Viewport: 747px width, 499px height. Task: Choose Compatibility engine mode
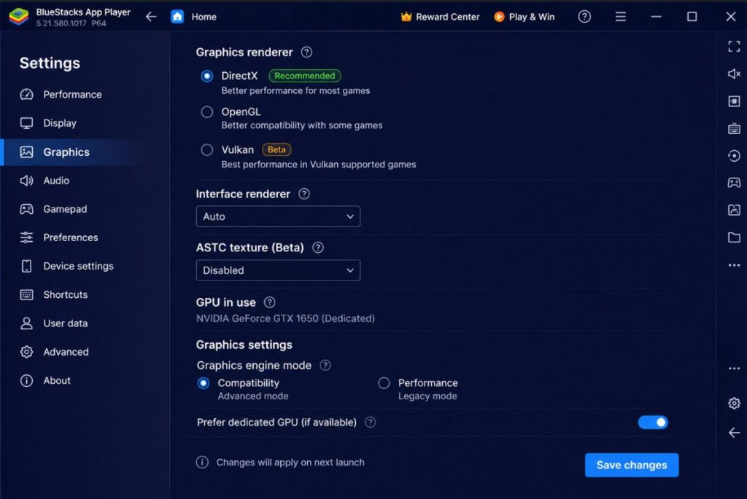coord(204,383)
